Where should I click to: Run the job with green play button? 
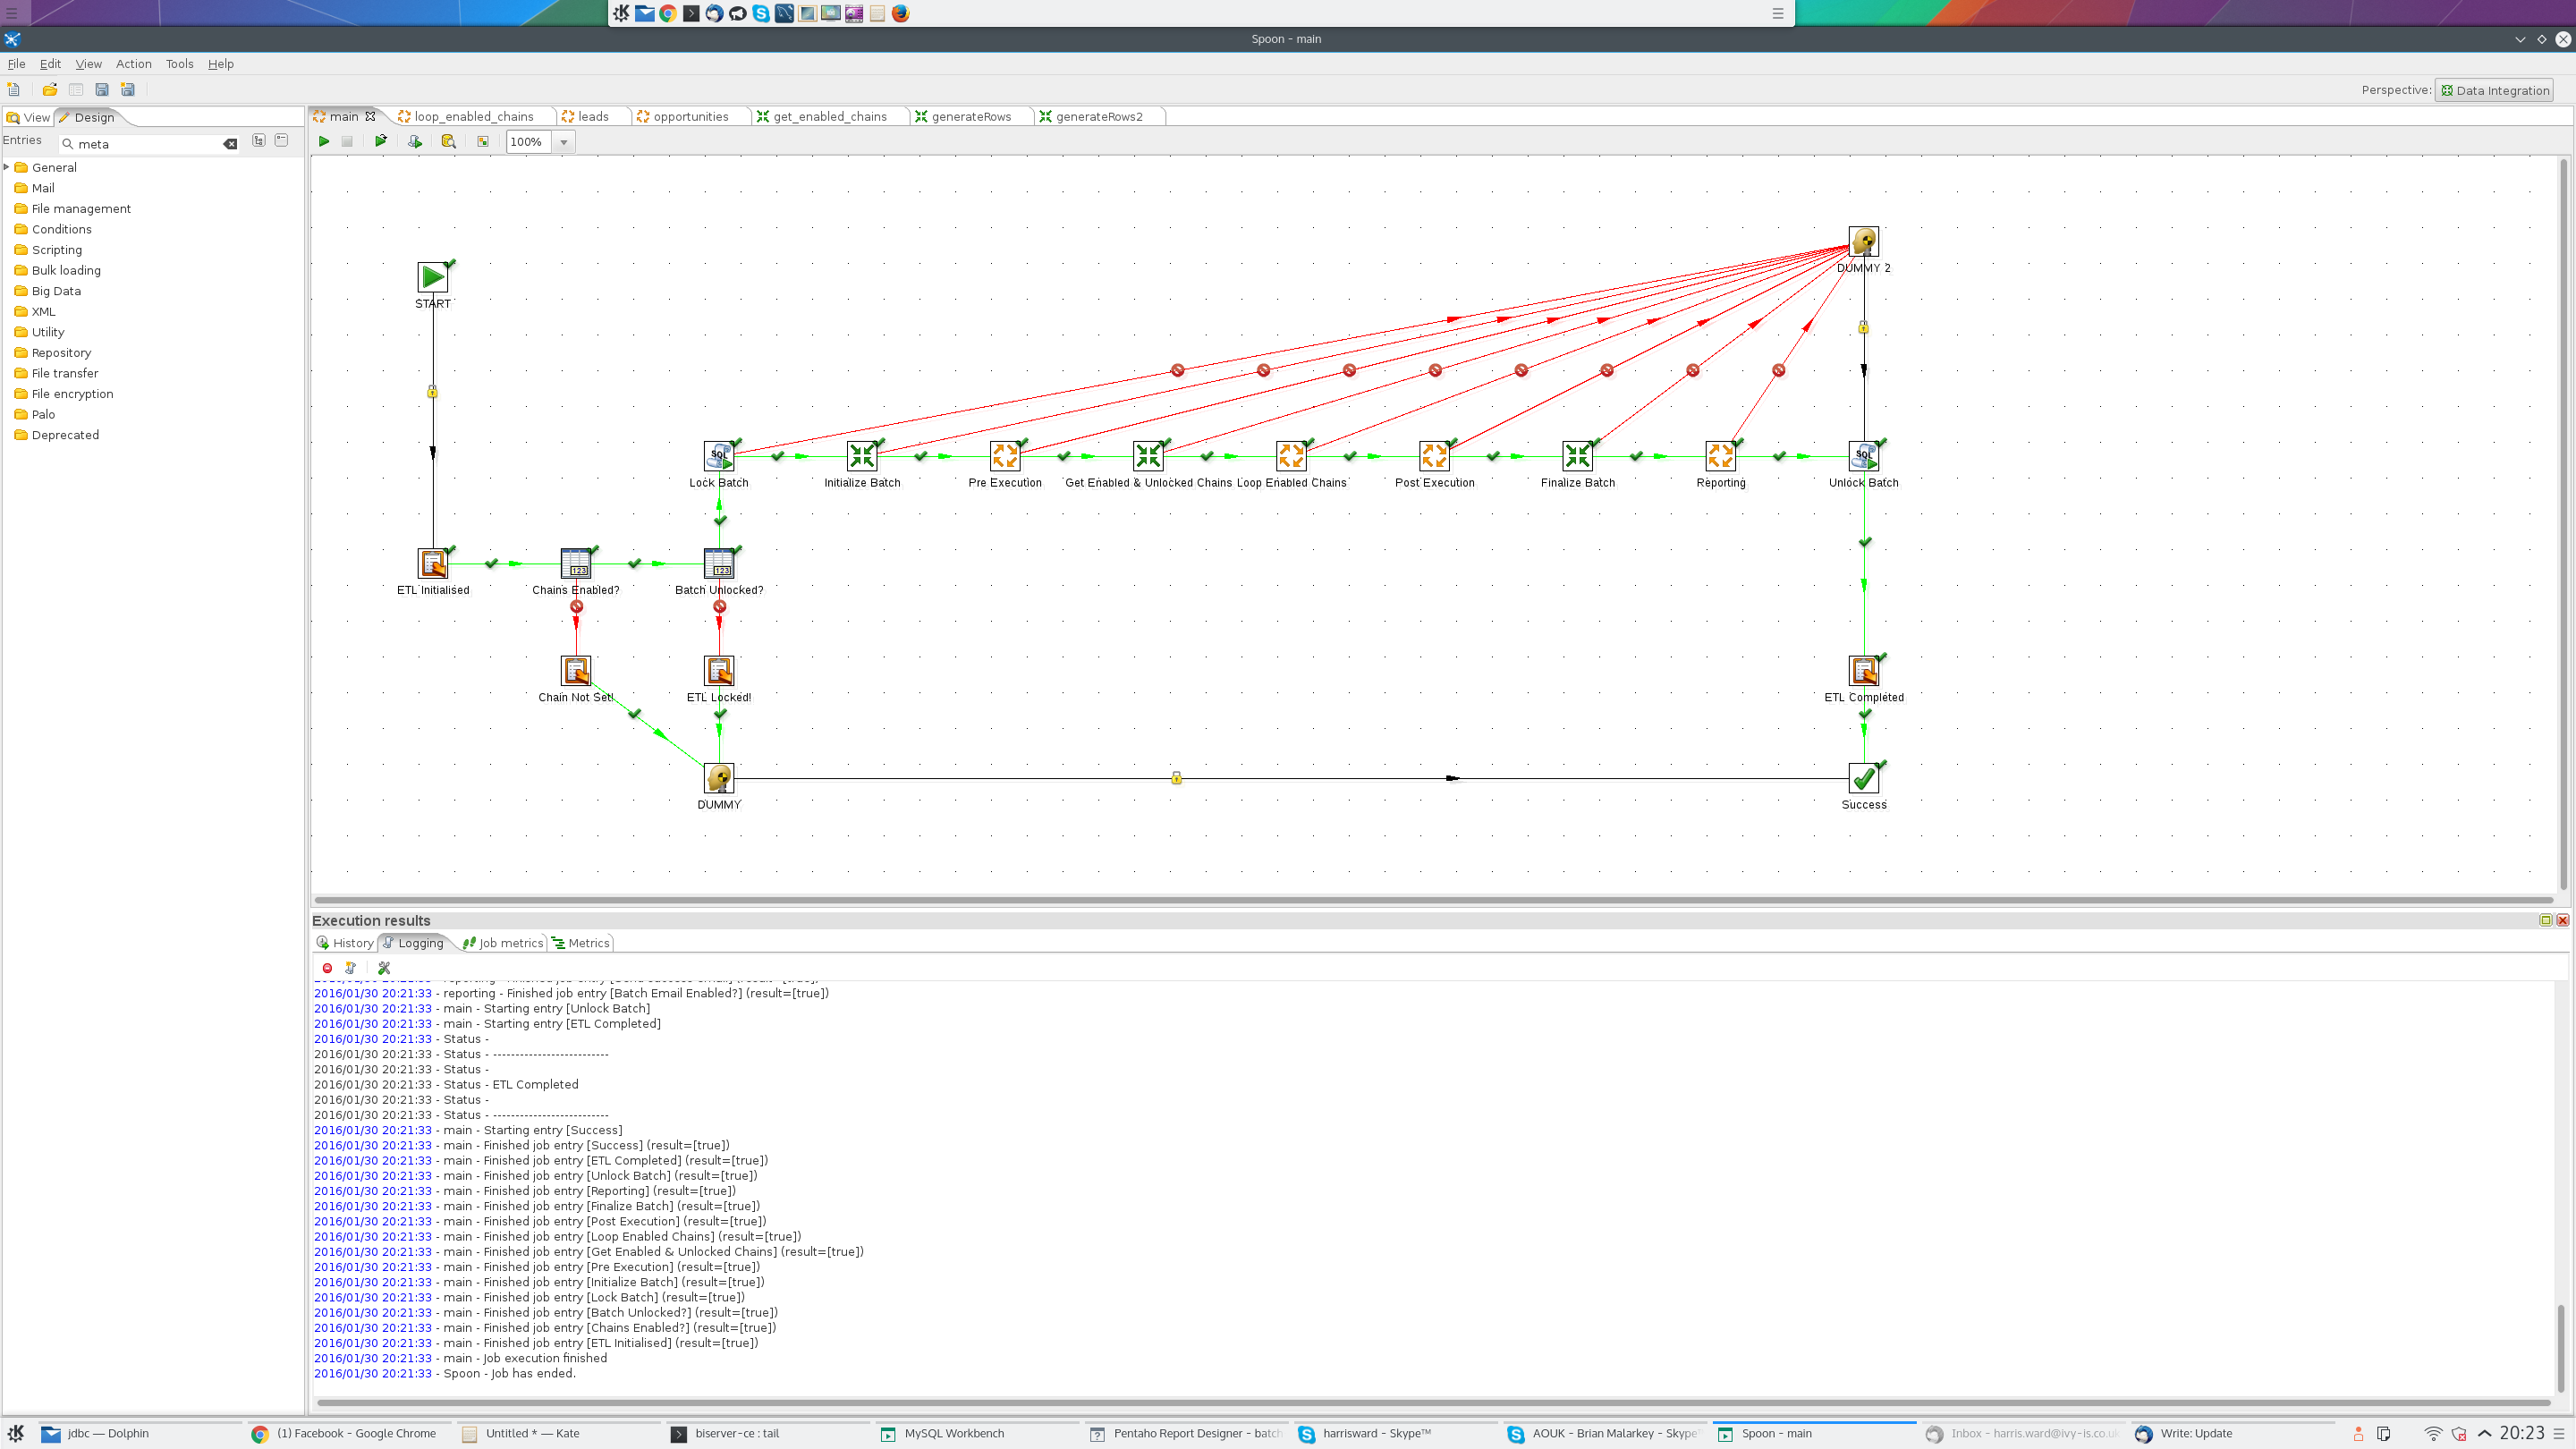coord(324,142)
